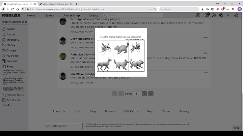
Task: Open Inventory in the sidebar
Action: coord(10,40)
